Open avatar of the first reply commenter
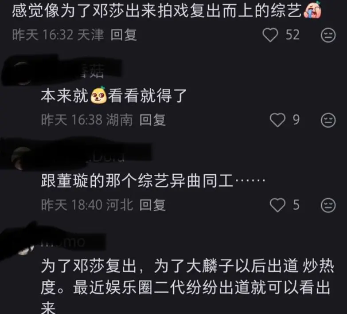This screenshot has height=314, width=347. coord(21,73)
